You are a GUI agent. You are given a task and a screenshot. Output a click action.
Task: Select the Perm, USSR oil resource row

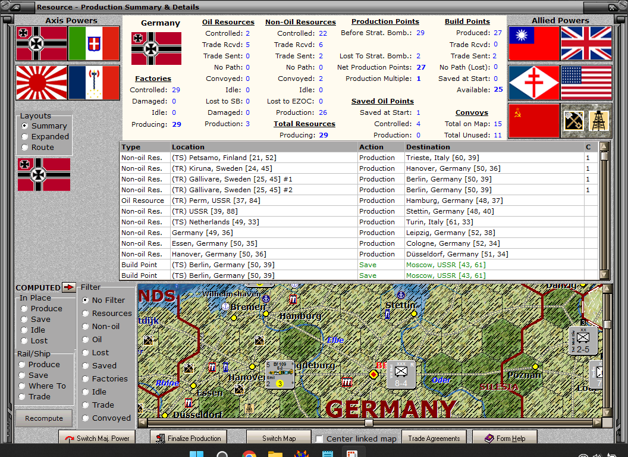(359, 201)
